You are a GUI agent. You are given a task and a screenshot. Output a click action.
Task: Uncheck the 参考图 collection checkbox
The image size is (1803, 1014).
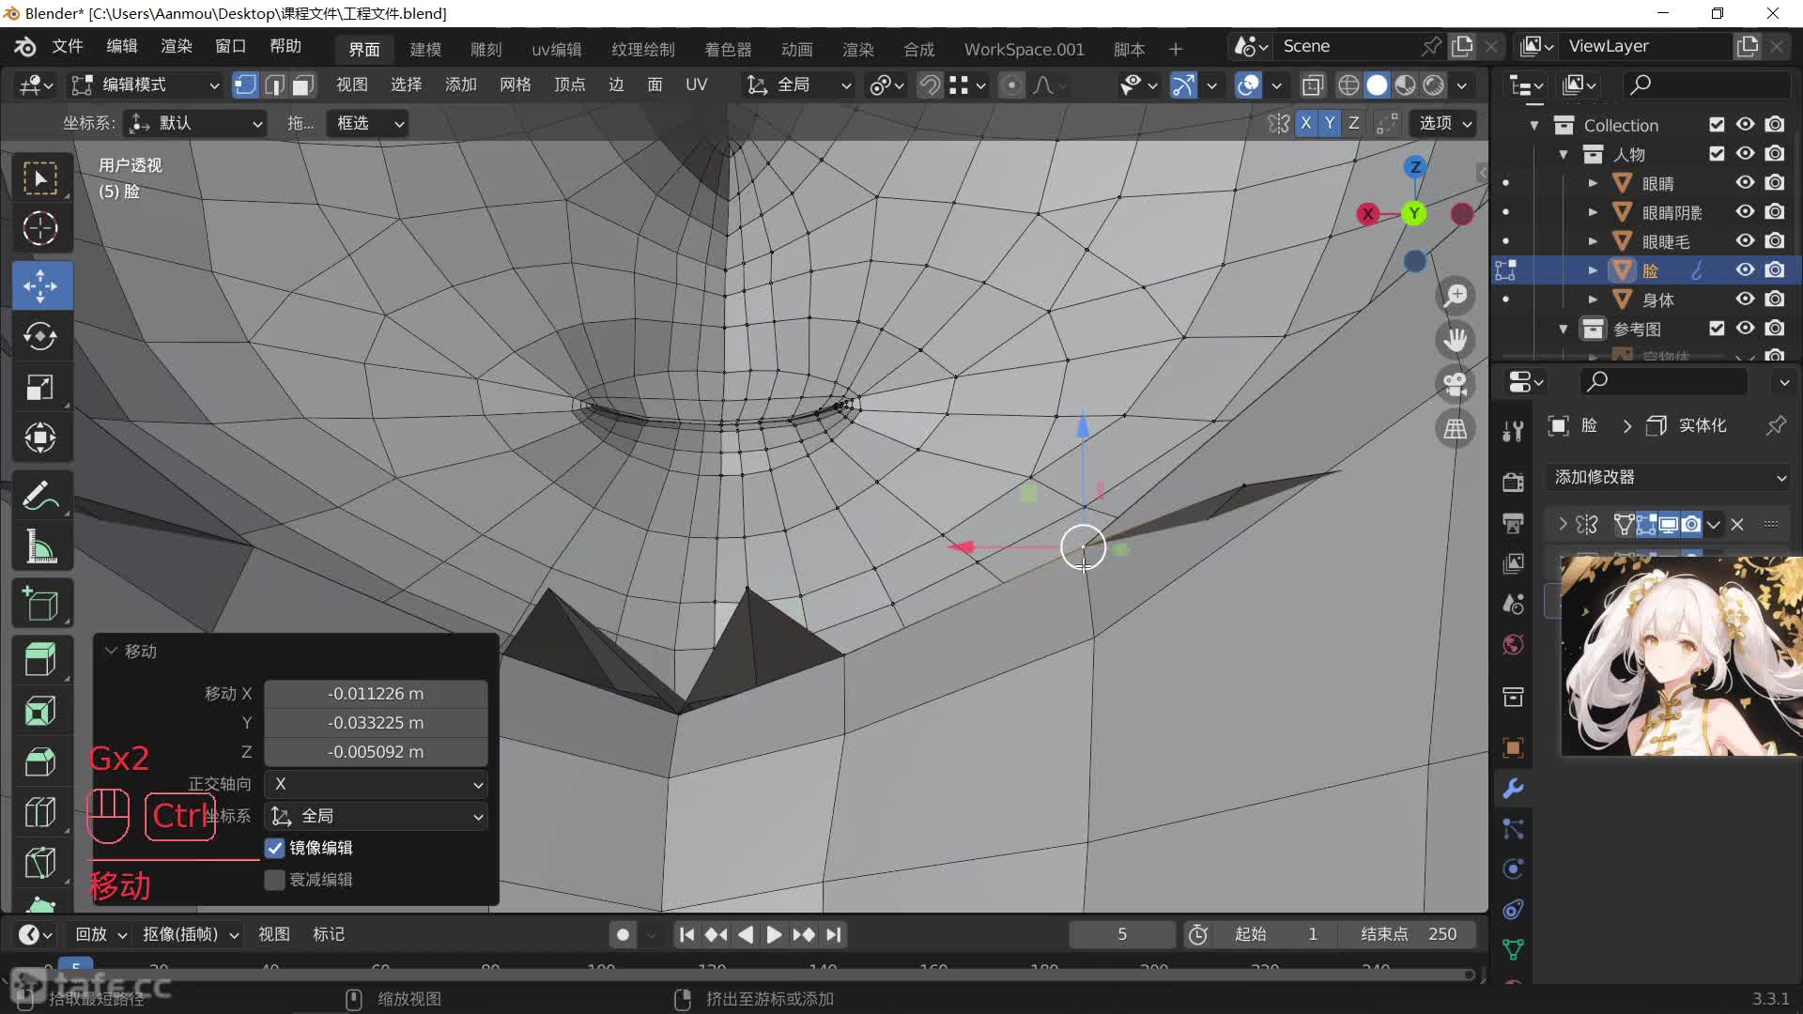[x=1717, y=329]
